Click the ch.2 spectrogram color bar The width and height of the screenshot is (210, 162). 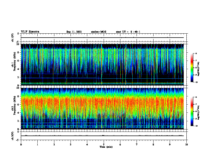click(x=192, y=111)
